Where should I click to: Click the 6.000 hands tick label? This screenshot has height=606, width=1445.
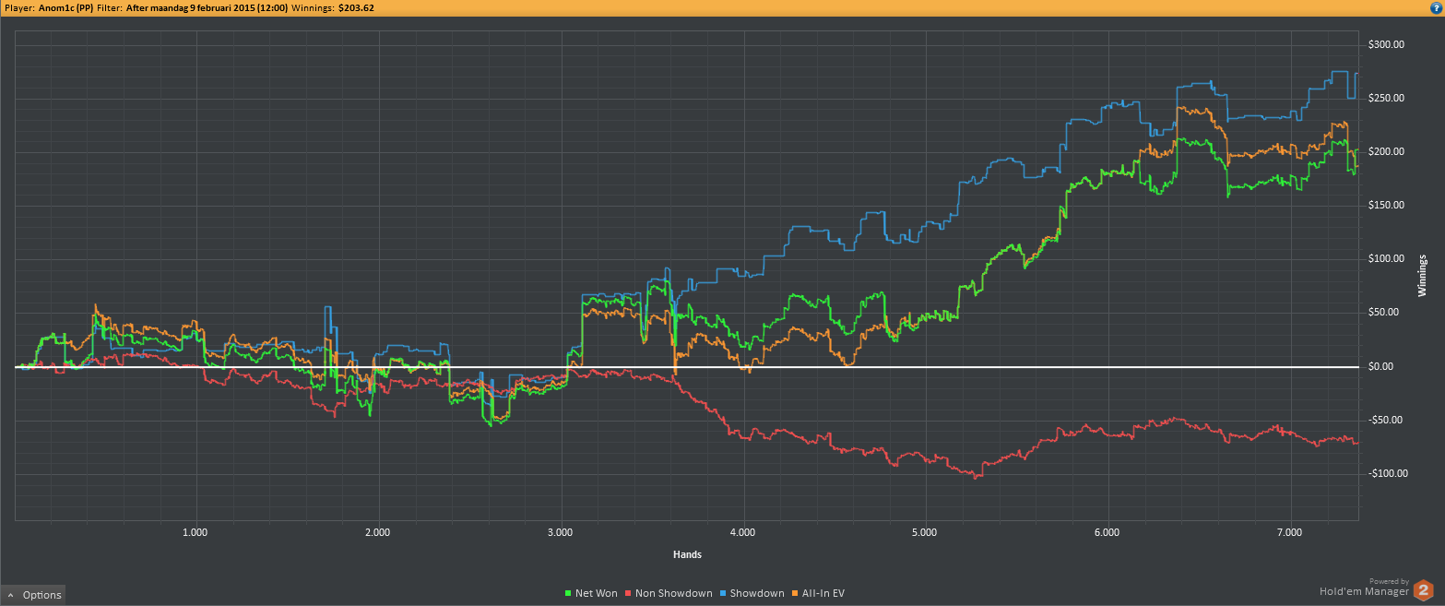1107,532
